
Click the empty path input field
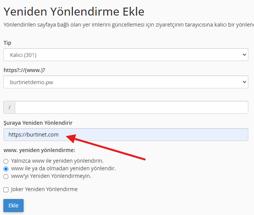[x=131, y=107]
